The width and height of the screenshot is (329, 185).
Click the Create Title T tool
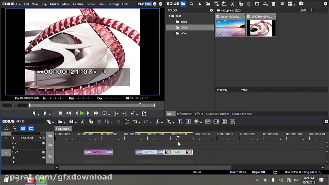pos(180,122)
